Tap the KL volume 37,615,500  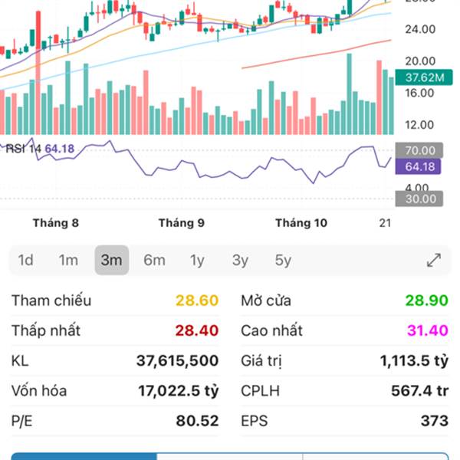[178, 361]
